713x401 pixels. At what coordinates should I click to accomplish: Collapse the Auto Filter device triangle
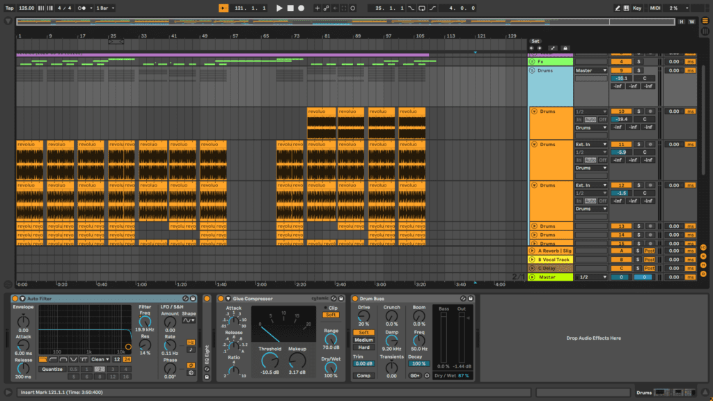(22, 299)
